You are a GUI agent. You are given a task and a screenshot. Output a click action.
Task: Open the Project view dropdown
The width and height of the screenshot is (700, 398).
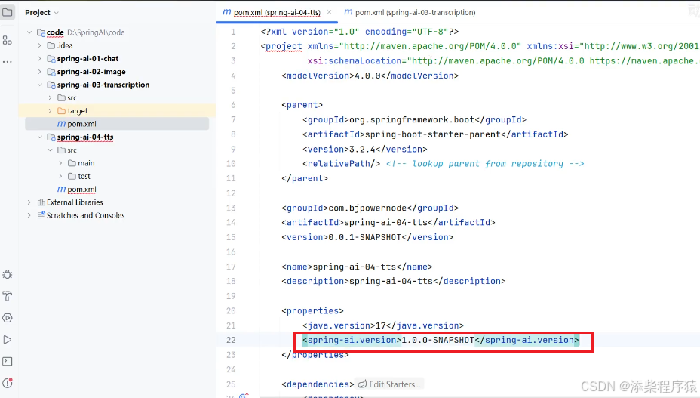click(x=41, y=13)
